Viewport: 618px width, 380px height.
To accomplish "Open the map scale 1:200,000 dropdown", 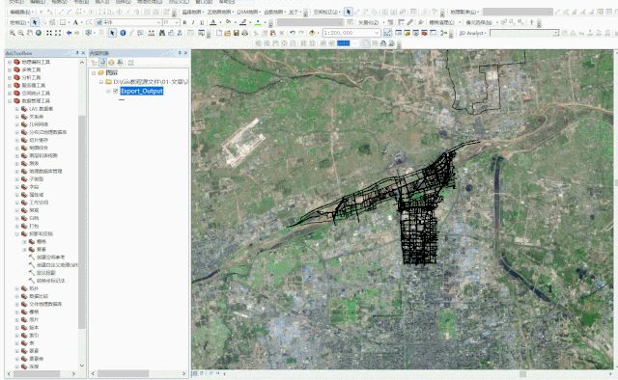I will [x=378, y=33].
